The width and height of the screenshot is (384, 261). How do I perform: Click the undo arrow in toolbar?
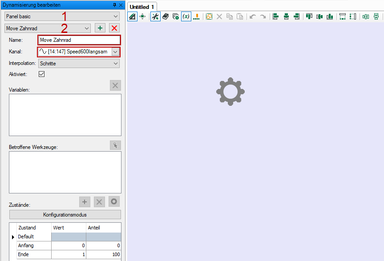click(x=252, y=16)
